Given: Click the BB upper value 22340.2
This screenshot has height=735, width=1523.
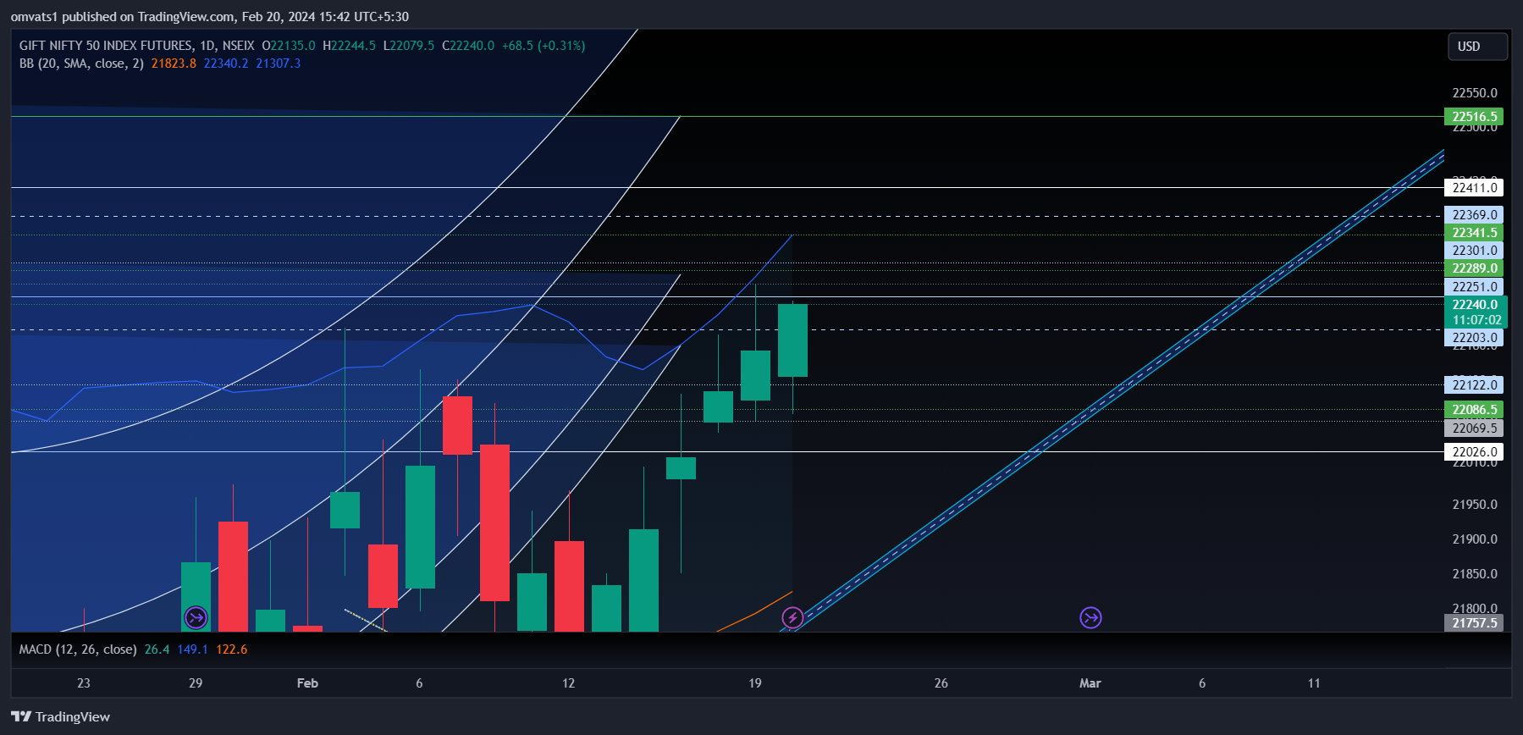Looking at the screenshot, I should click(x=226, y=64).
